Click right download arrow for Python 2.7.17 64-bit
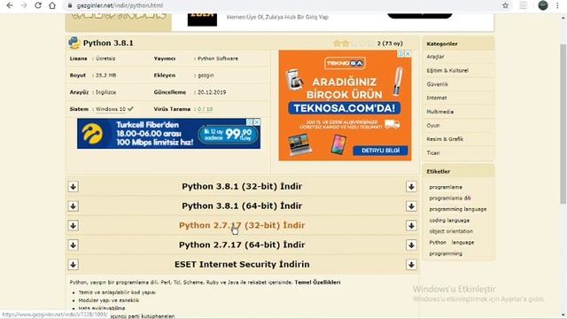Screen dimensions: 567x319 [x=411, y=245]
